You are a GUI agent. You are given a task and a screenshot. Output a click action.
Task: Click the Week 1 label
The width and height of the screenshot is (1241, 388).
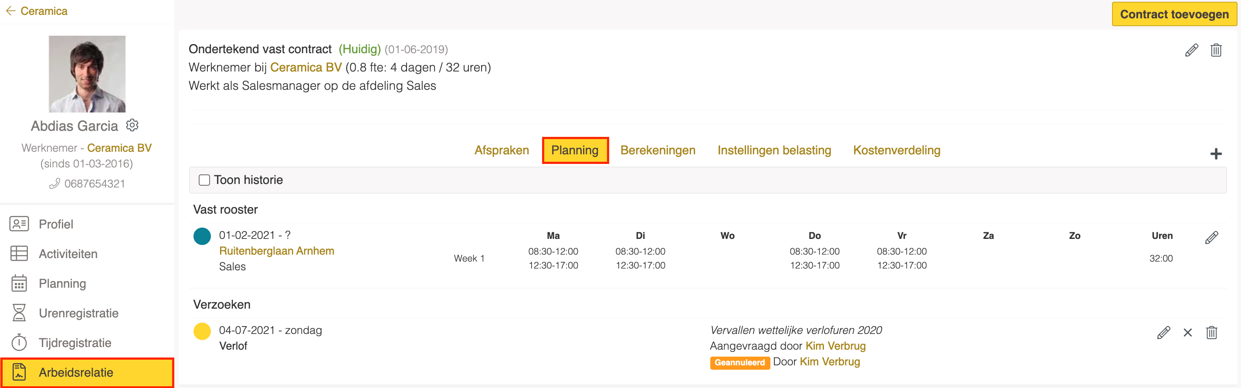[x=469, y=259]
